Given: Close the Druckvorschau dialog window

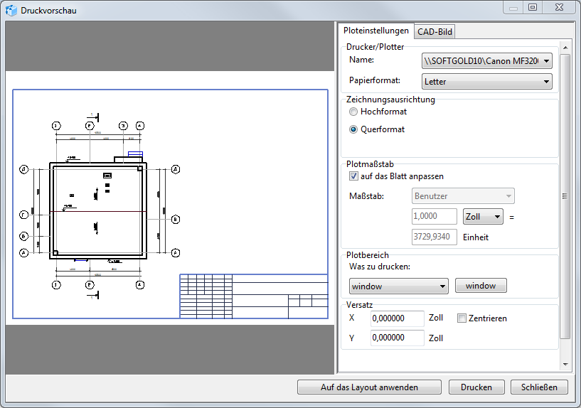Looking at the screenshot, I should [558, 7].
